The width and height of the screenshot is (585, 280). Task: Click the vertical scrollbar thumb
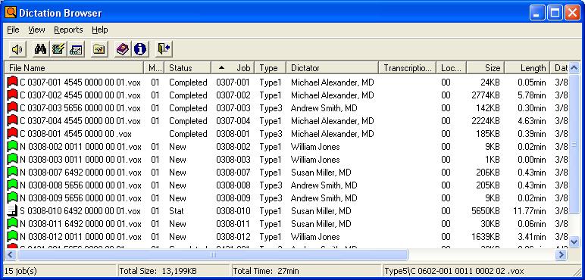point(574,144)
